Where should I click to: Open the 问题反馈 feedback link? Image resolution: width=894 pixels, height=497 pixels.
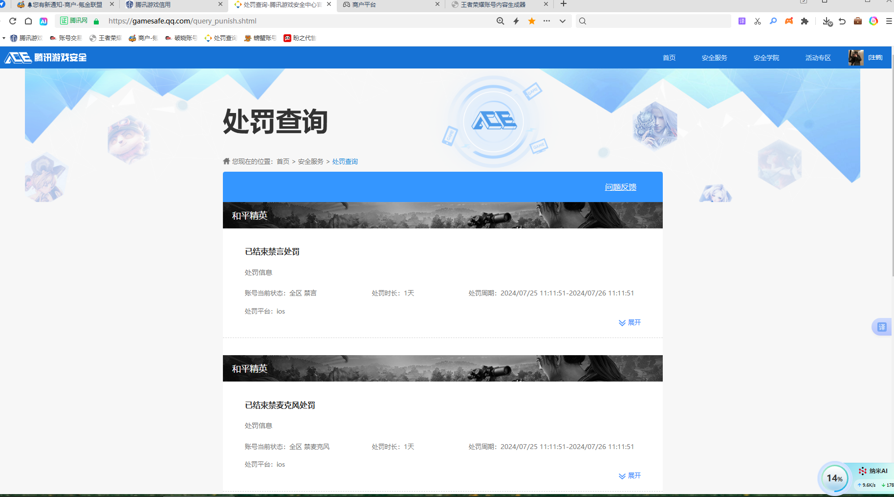tap(621, 187)
